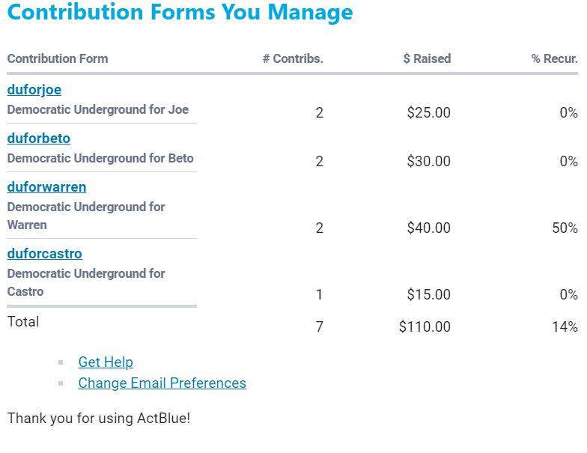Screen dimensions: 587x453
Task: Click the $15.00 raised amount for duforcastro
Action: coord(429,295)
